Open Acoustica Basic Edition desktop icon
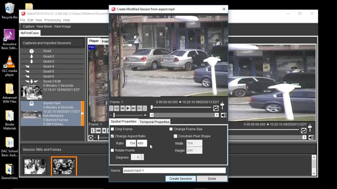This screenshot has height=189, width=337. tap(9, 39)
